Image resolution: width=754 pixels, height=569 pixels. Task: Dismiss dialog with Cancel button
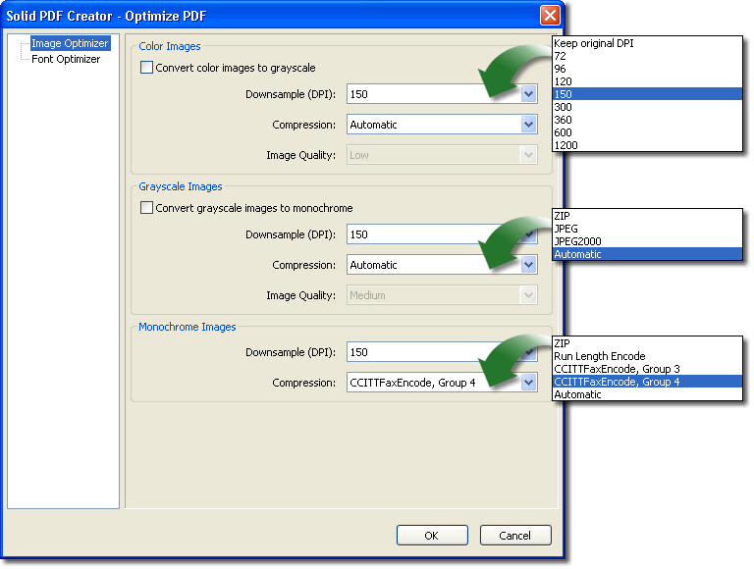(x=515, y=536)
